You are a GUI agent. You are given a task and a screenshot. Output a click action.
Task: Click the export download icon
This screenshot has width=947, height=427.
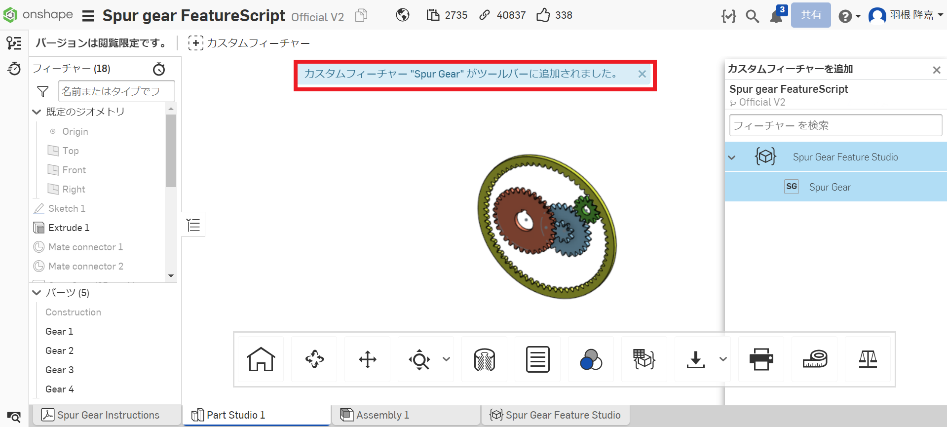coord(696,359)
